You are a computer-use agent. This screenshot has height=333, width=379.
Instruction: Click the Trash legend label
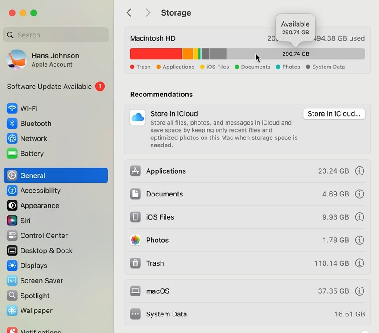click(x=143, y=67)
